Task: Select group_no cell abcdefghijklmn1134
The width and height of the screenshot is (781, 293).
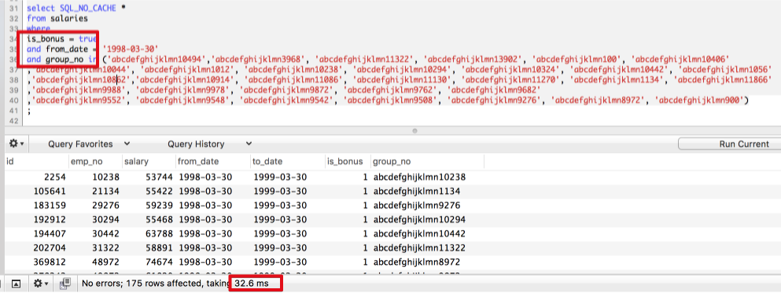Action: 417,191
